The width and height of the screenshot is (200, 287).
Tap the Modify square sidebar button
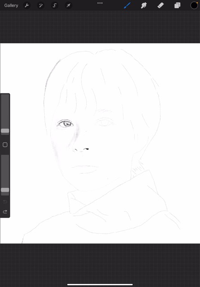click(x=5, y=145)
